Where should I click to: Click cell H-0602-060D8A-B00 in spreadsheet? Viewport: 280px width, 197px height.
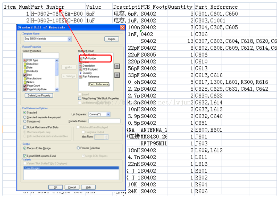[x=58, y=14]
